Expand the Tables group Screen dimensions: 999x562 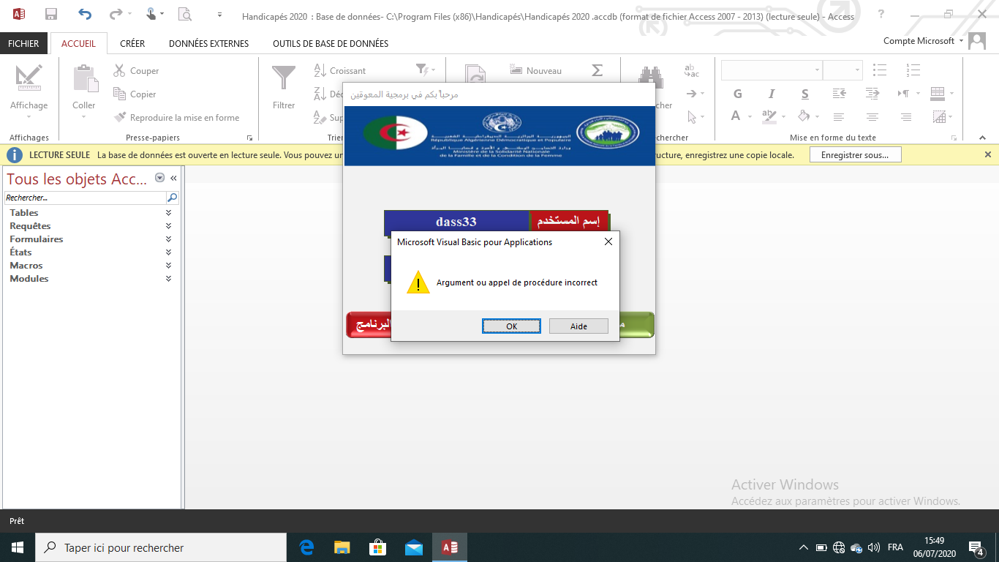click(168, 213)
